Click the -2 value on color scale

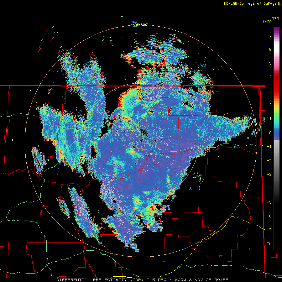[x=269, y=161]
